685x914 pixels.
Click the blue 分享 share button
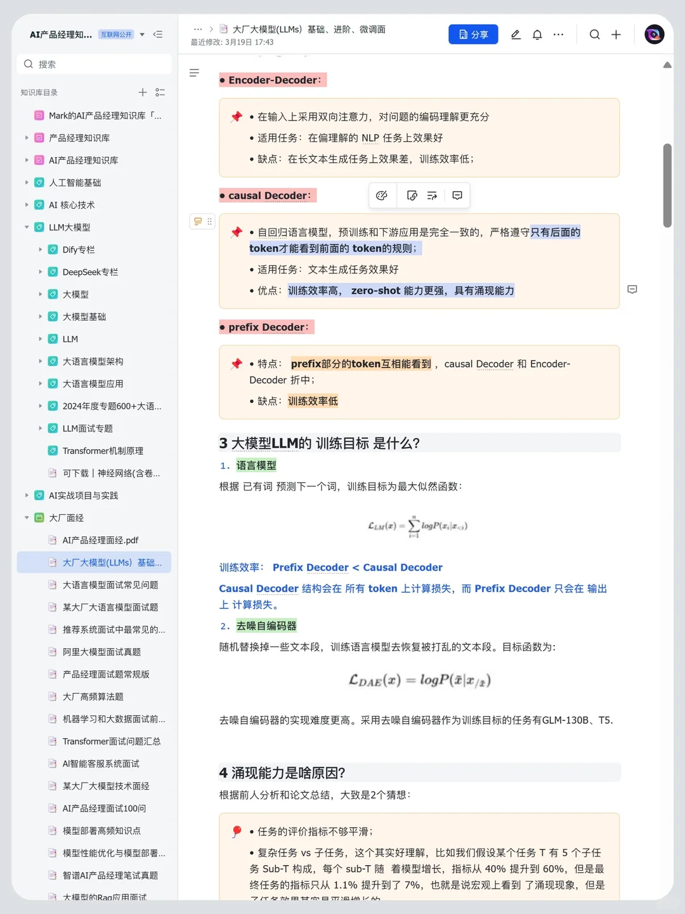473,34
